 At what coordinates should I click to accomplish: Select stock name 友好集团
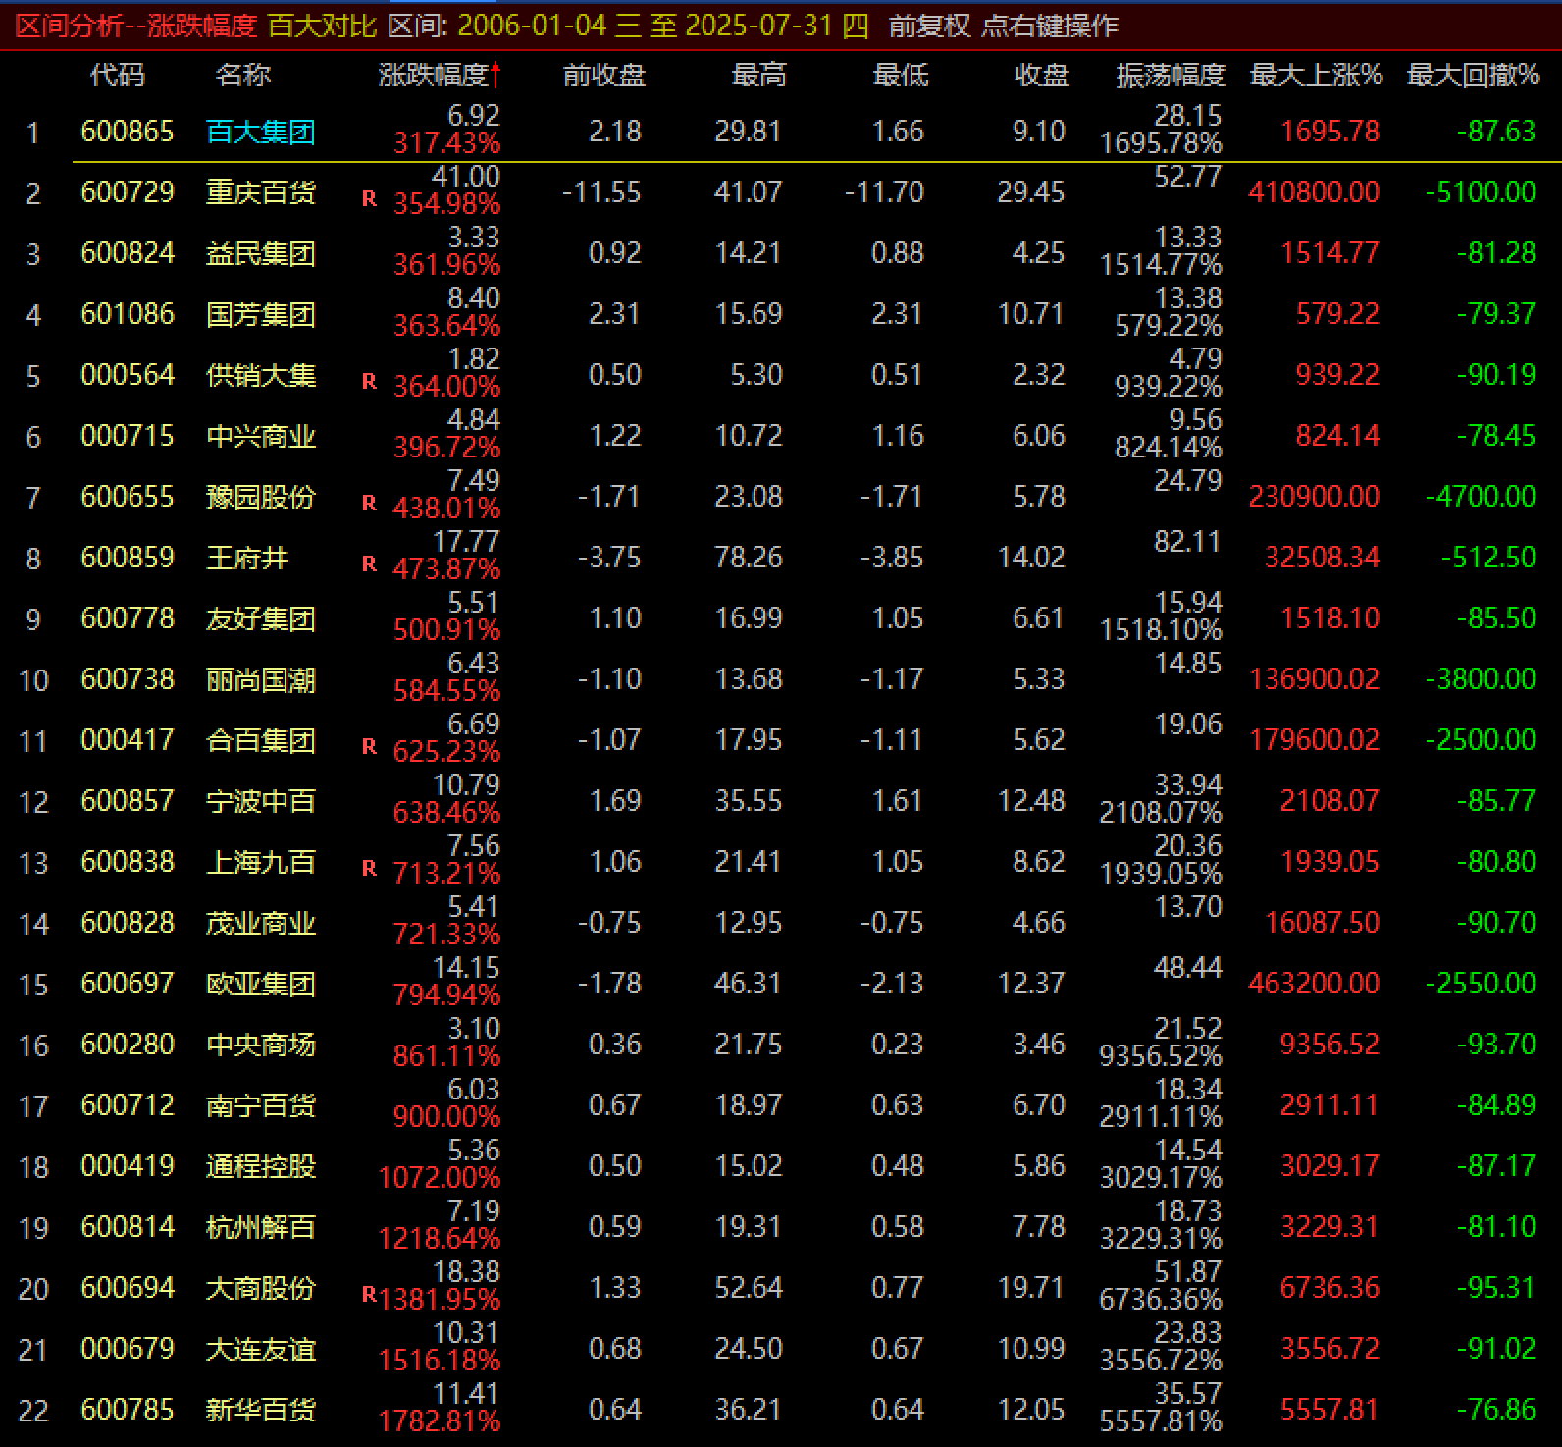pyautogui.click(x=261, y=618)
